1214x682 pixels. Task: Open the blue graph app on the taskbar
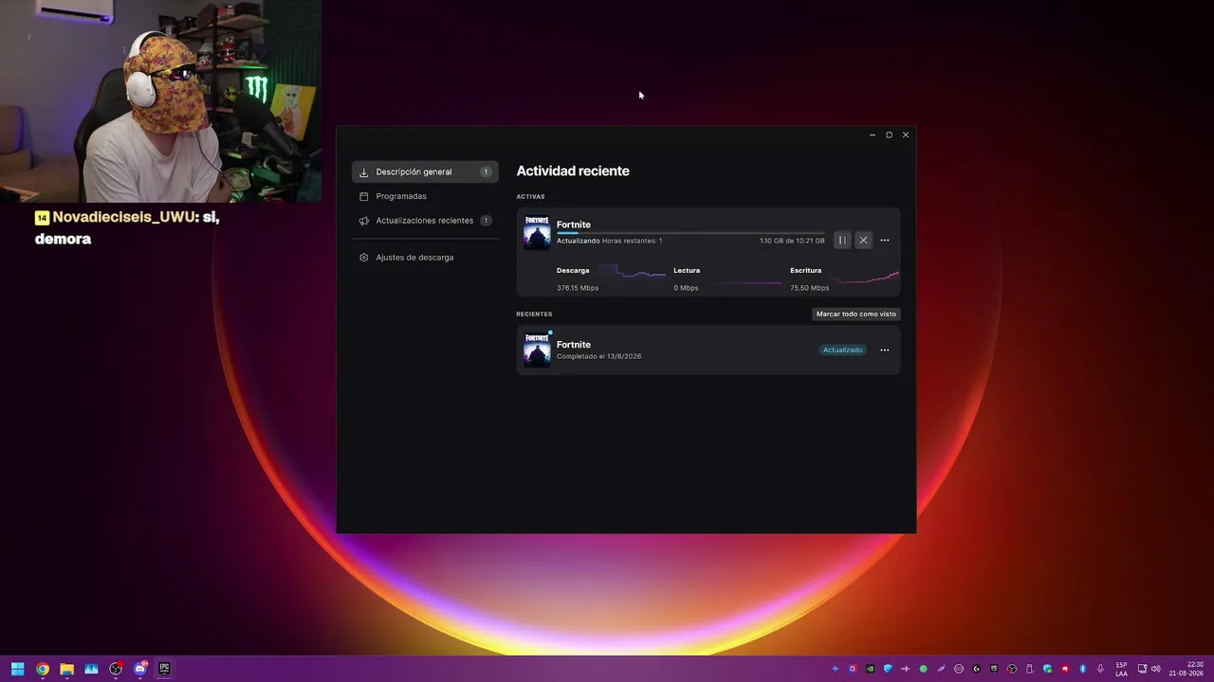(x=91, y=669)
